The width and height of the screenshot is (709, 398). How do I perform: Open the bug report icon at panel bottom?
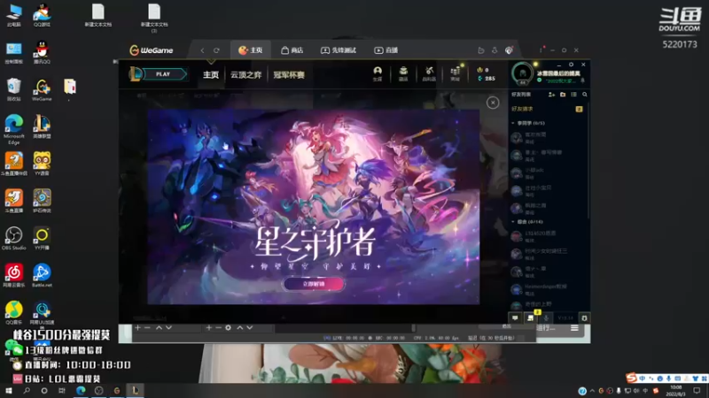pyautogui.click(x=584, y=318)
